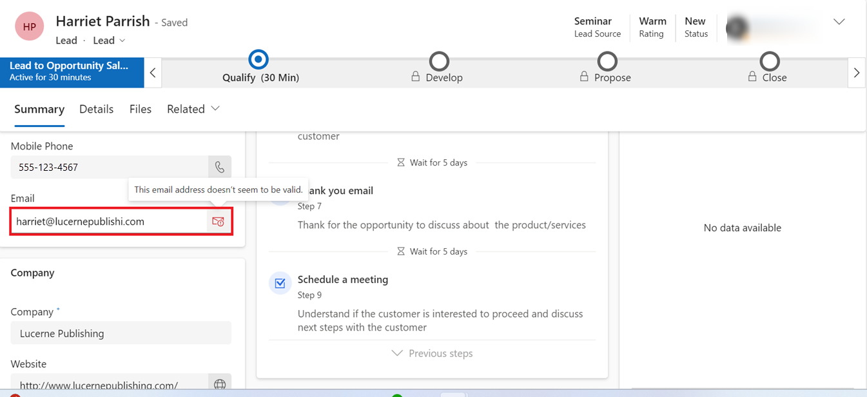Viewport: 867px width, 397px height.
Task: Open the website globe icon
Action: tap(220, 385)
